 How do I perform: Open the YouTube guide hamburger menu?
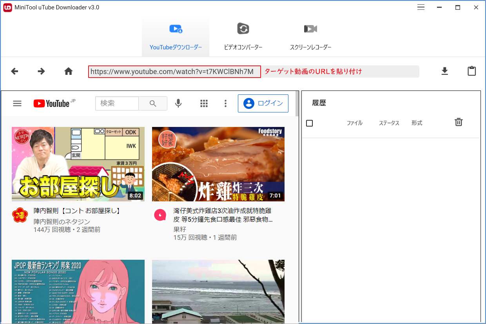point(17,103)
